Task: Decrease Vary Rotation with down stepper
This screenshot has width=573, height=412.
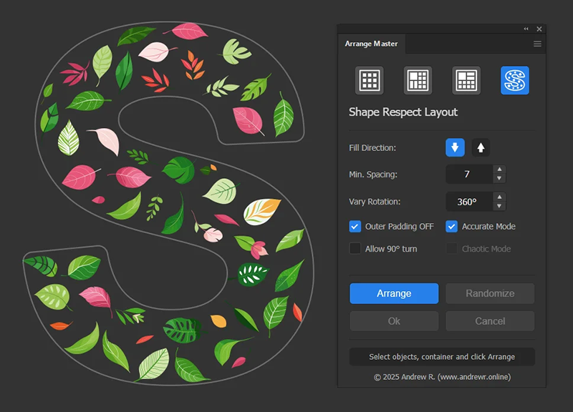Action: pyautogui.click(x=500, y=206)
